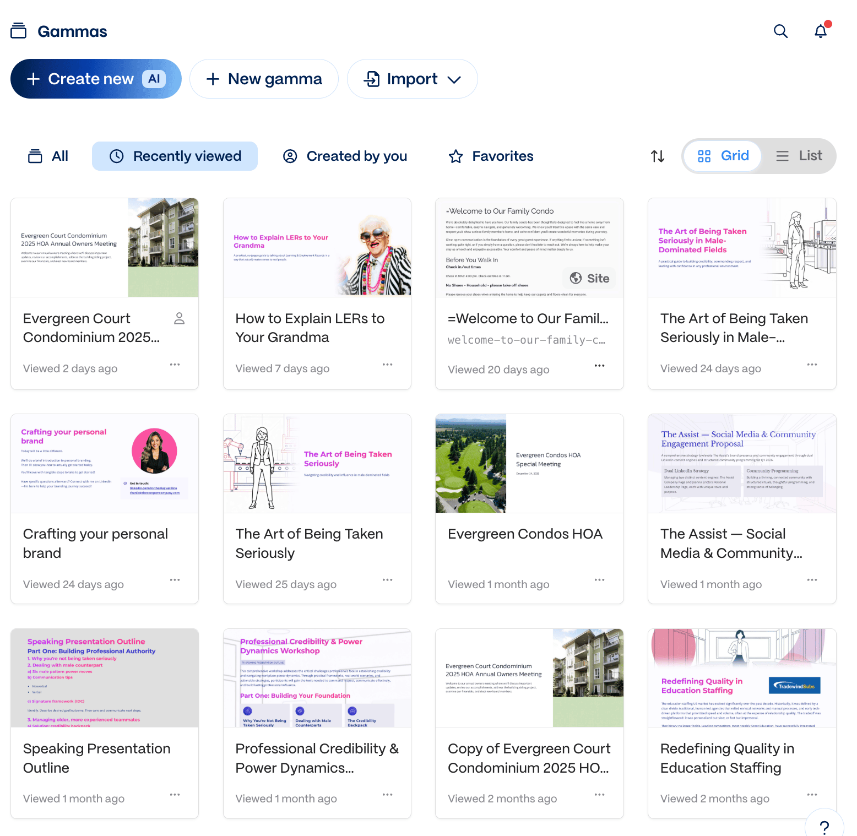The width and height of the screenshot is (857, 836).
Task: Click the shared-user icon on Evergreen Court card
Action: point(179,318)
